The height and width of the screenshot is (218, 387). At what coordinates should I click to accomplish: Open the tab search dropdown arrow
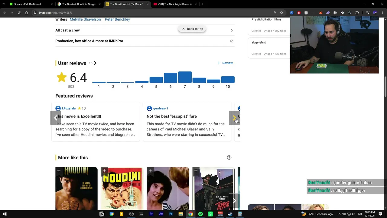pyautogui.click(x=4, y=4)
